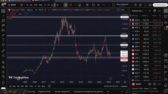Open the candlestick chart type selector
The width and height of the screenshot is (168, 94).
[x=66, y=5]
